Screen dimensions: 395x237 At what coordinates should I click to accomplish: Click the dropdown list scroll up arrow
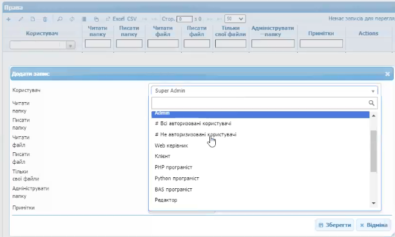(x=374, y=116)
